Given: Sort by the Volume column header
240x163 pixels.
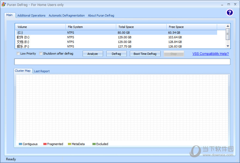Looking at the screenshot, I should click(x=41, y=27).
